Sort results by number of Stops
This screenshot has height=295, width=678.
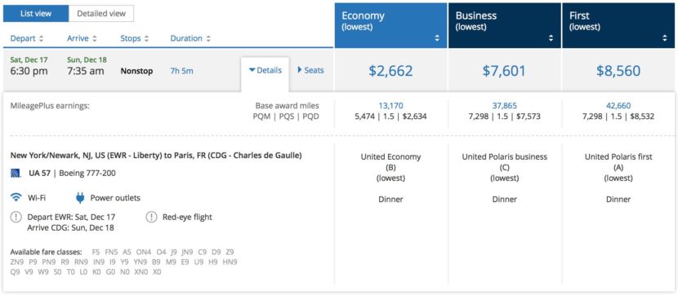[x=135, y=38]
